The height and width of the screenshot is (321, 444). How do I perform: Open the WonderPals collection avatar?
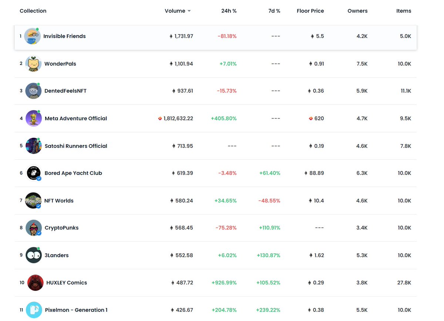(33, 64)
